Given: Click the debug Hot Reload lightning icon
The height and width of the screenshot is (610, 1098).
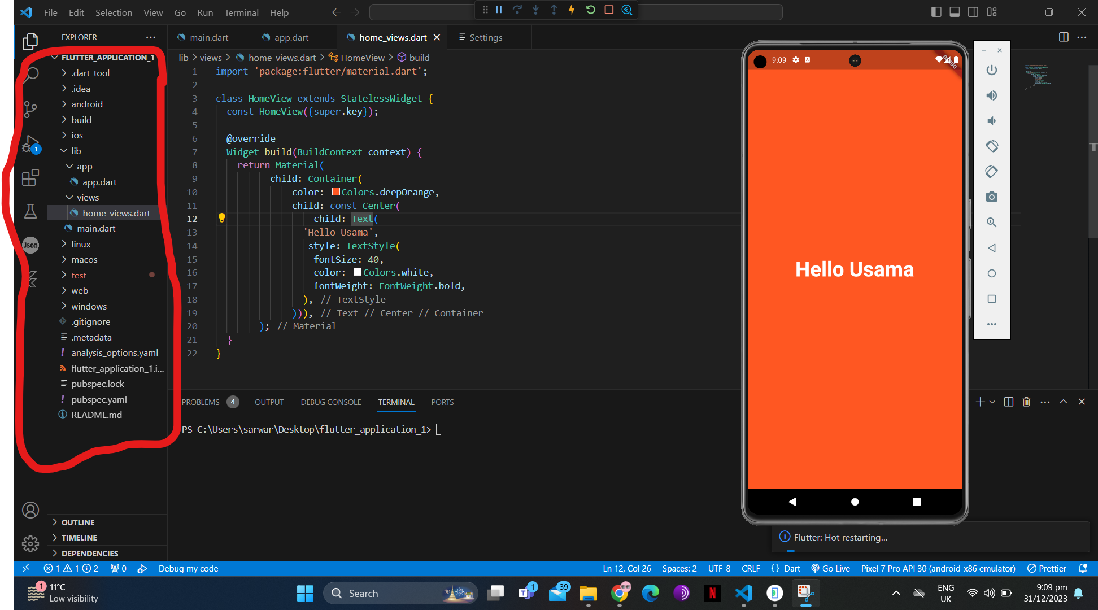Looking at the screenshot, I should 572,10.
